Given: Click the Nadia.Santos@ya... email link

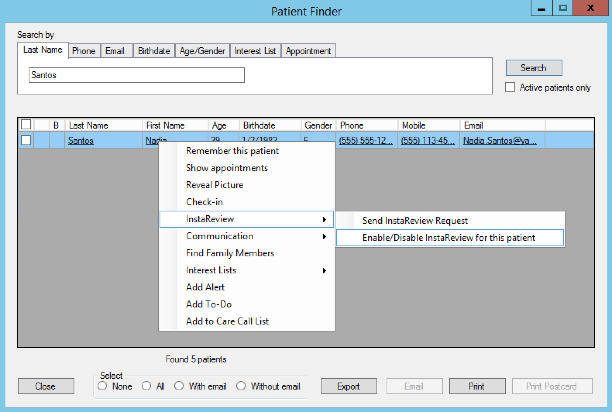Looking at the screenshot, I should pyautogui.click(x=500, y=141).
